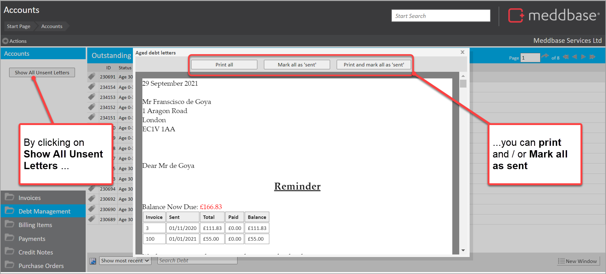606x274 pixels.
Task: Navigate to Start Page breadcrumb
Action: [19, 26]
